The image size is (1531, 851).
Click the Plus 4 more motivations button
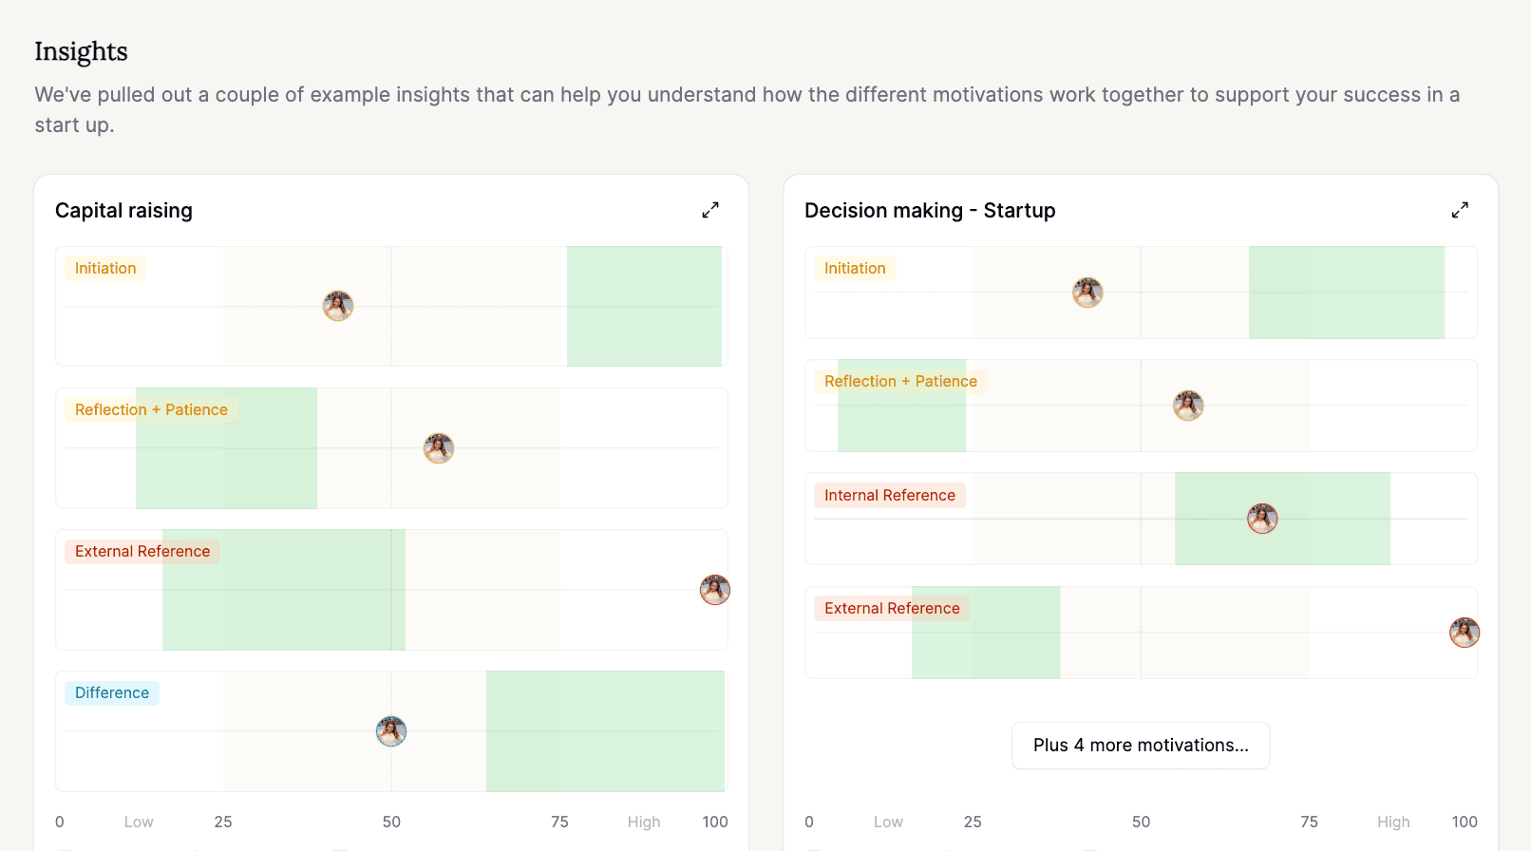(x=1141, y=746)
